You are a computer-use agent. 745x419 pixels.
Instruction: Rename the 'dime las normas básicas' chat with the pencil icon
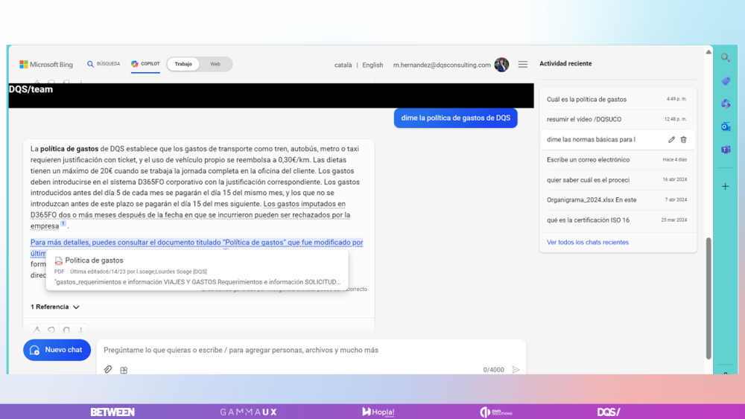pos(671,139)
